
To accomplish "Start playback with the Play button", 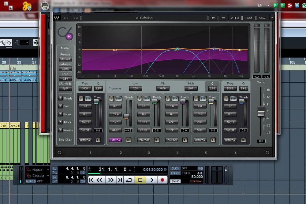I will click(x=152, y=180).
